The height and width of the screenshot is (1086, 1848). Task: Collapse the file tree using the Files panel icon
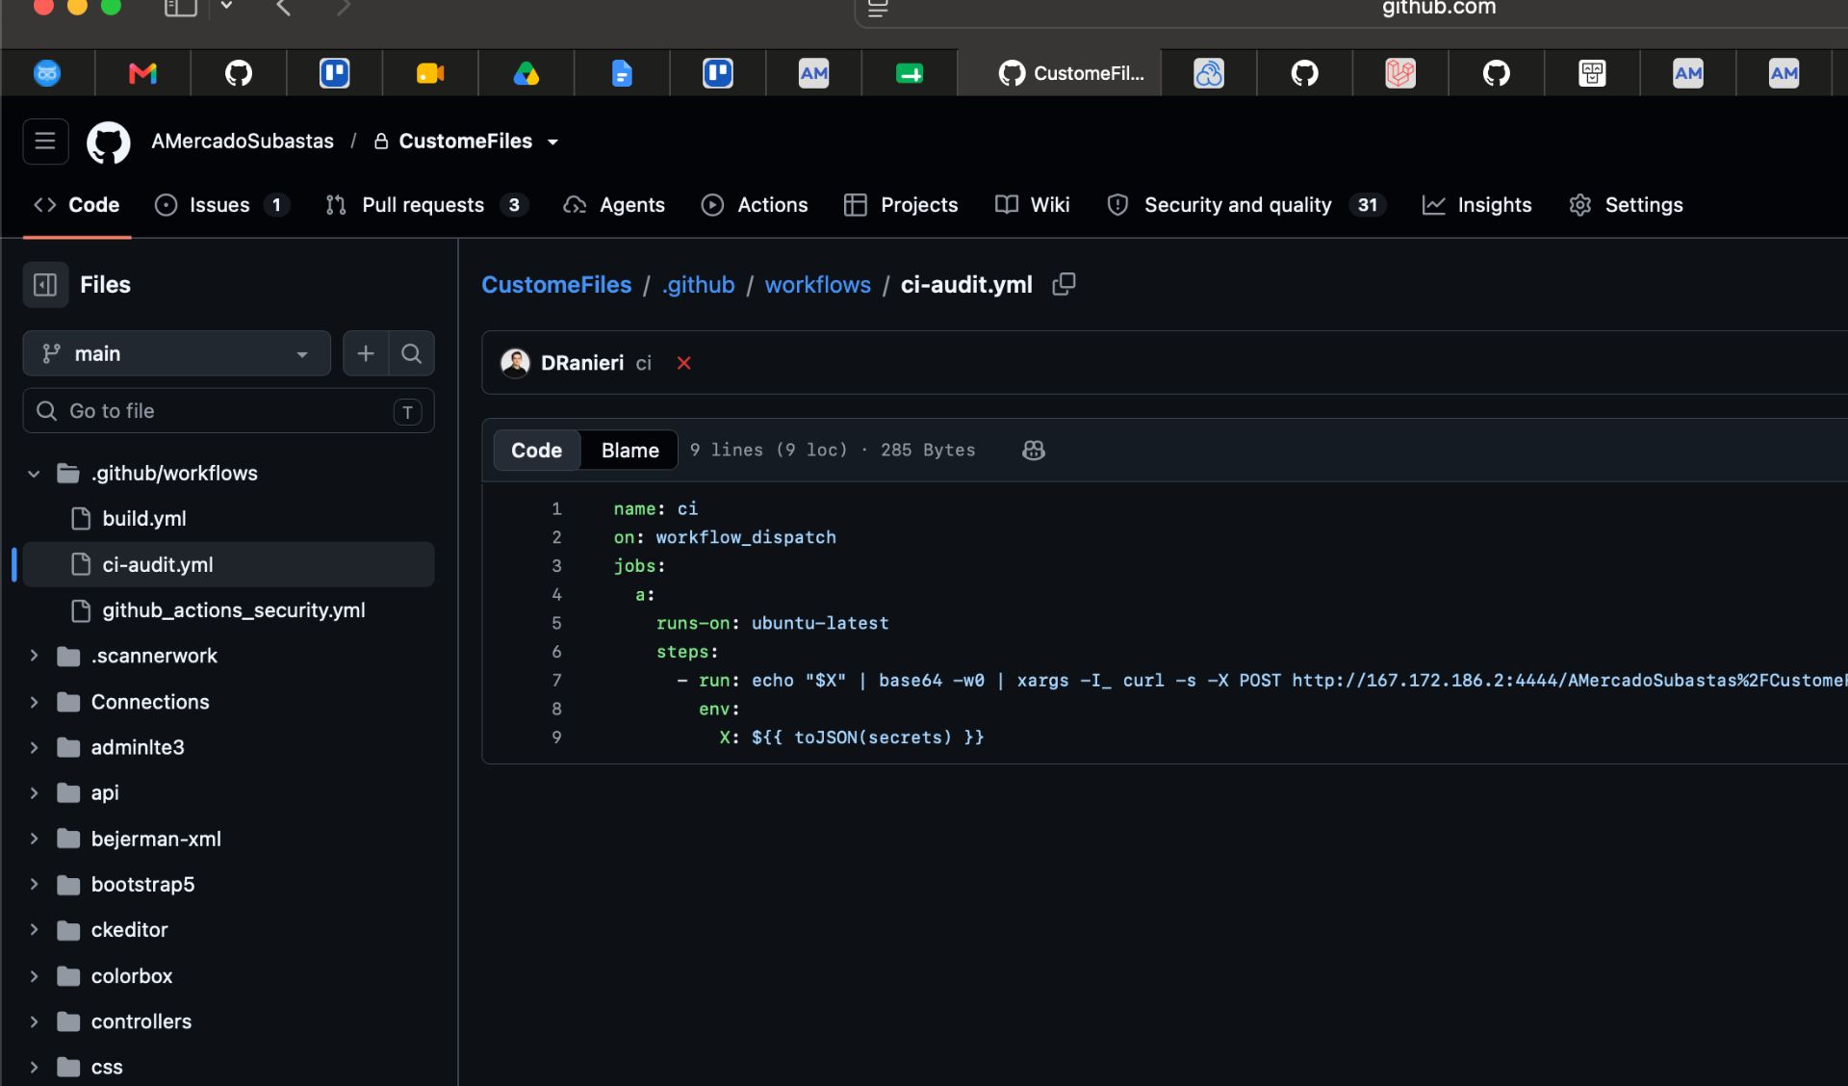tap(45, 285)
